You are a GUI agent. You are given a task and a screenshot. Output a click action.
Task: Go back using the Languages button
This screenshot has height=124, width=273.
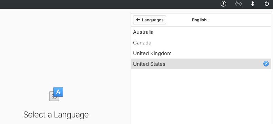click(x=150, y=20)
